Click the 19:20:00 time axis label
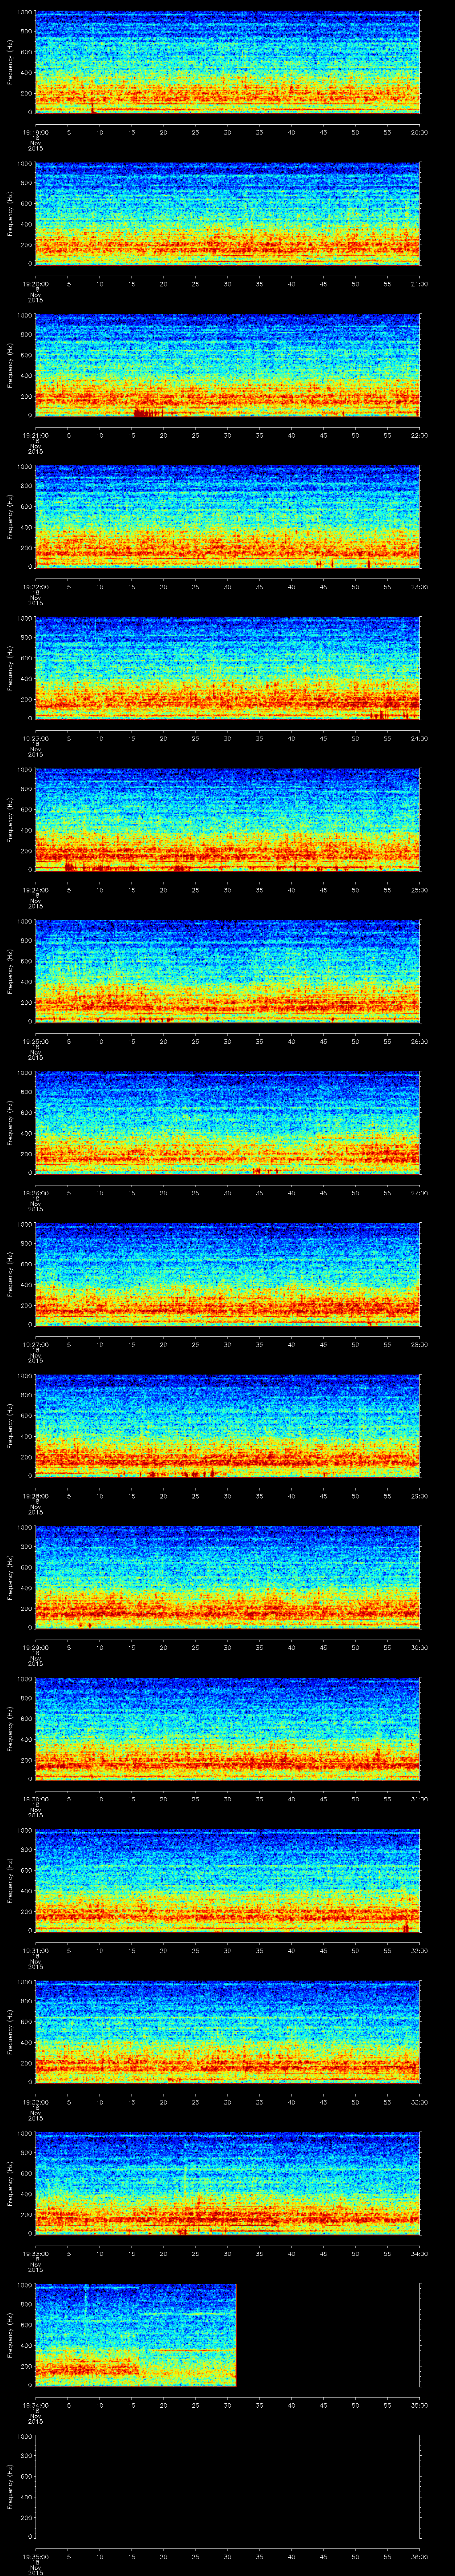 pyautogui.click(x=35, y=284)
